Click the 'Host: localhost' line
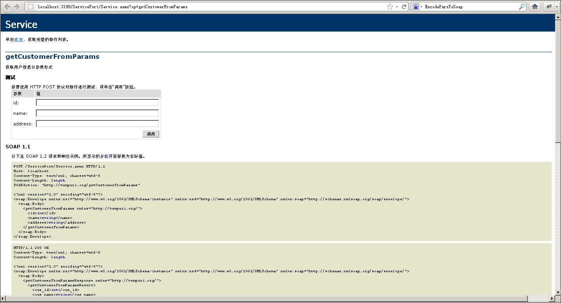561x303 pixels. pyautogui.click(x=31, y=171)
